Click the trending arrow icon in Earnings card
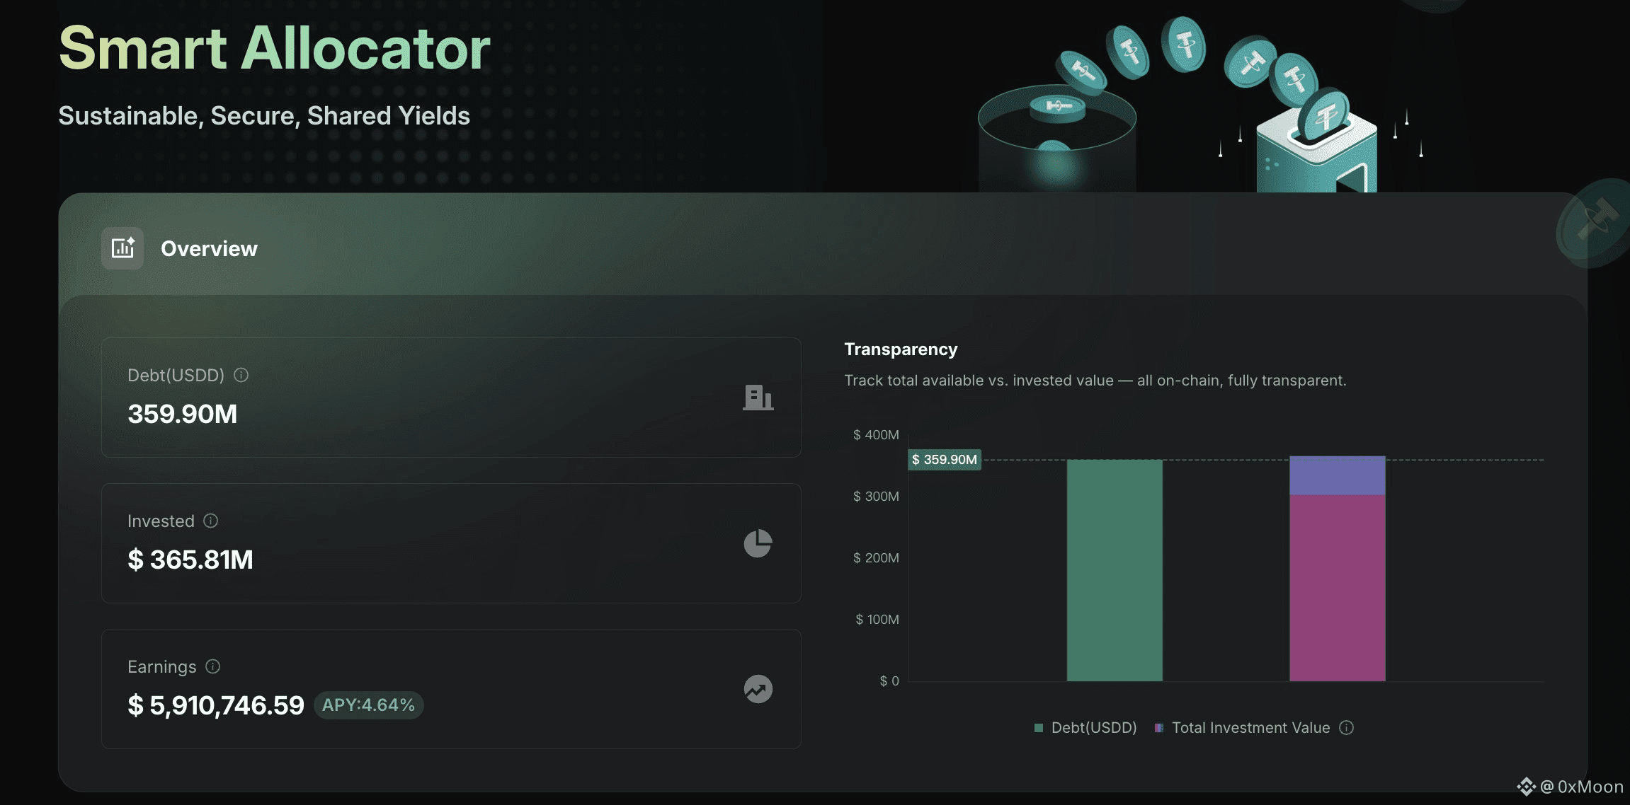Viewport: 1630px width, 805px height. (758, 689)
